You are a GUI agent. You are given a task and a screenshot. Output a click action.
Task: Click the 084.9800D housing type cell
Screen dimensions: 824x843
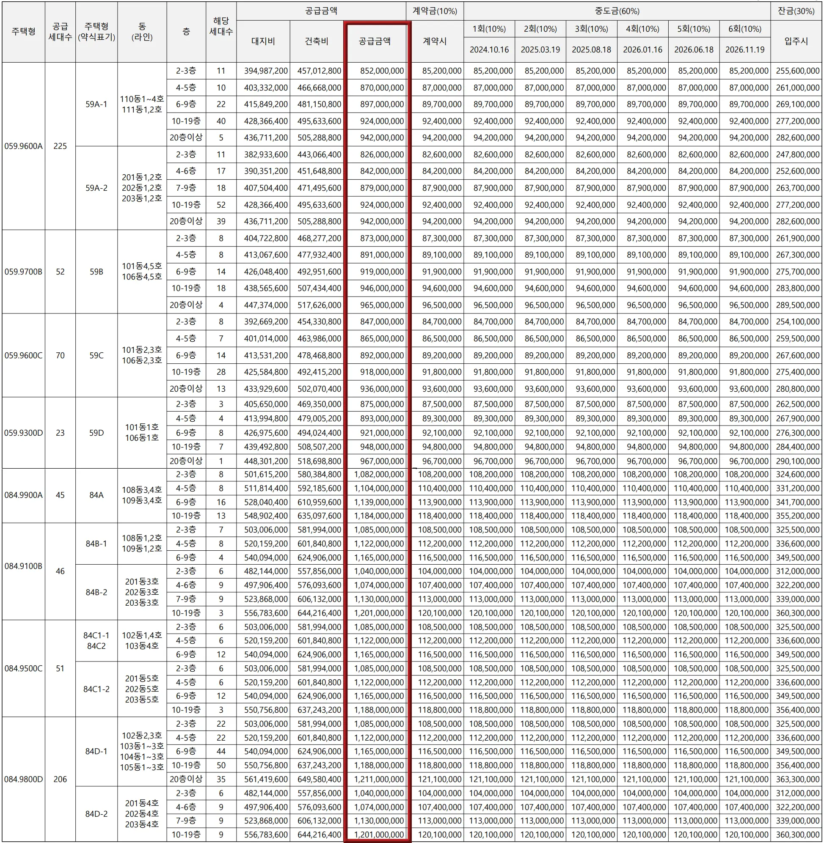[23, 780]
